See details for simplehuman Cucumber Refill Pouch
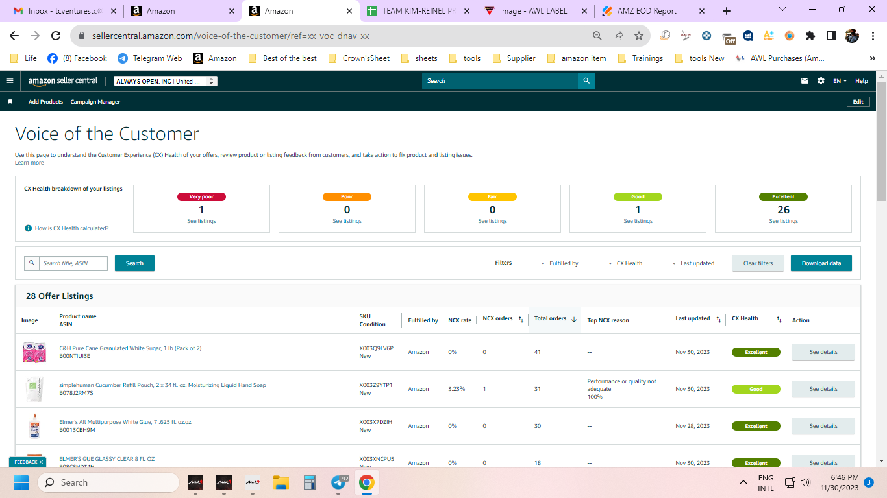Image resolution: width=887 pixels, height=498 pixels. [x=823, y=389]
